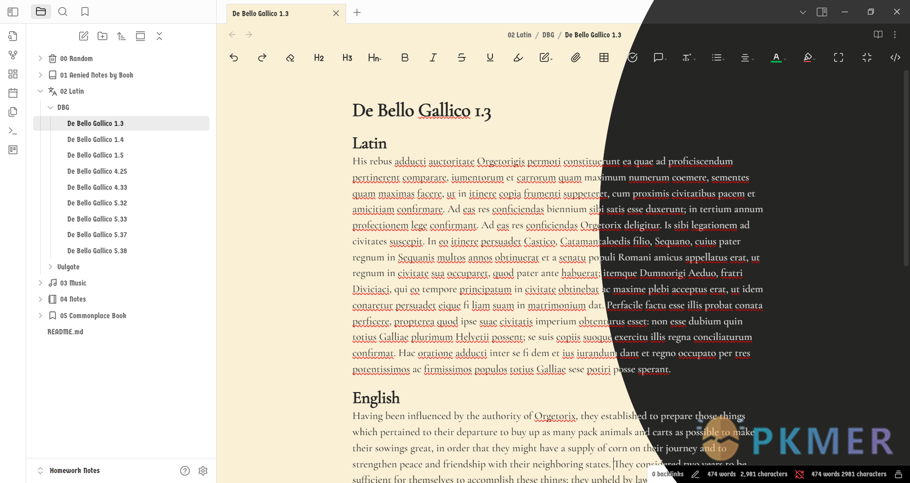
Task: Open the canvas ribbon icon
Action: coord(13,74)
